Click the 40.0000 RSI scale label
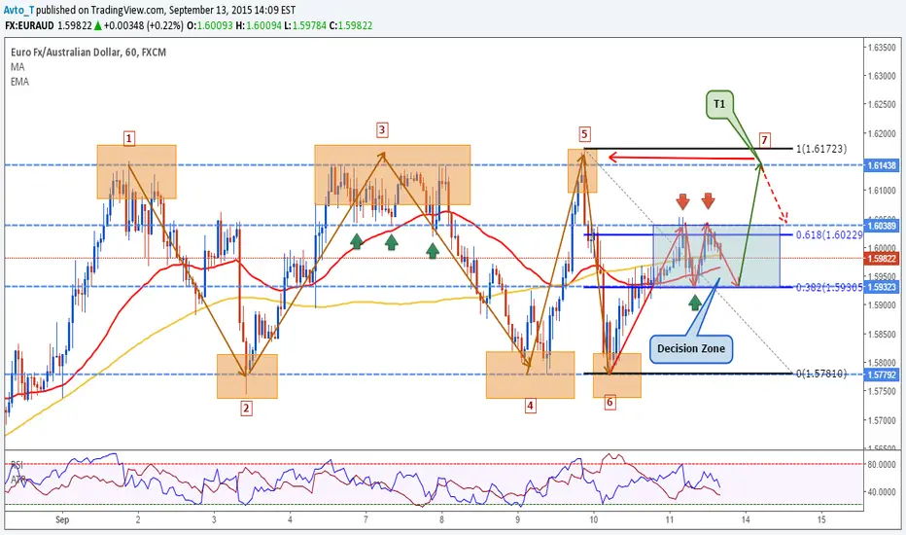 coord(882,491)
